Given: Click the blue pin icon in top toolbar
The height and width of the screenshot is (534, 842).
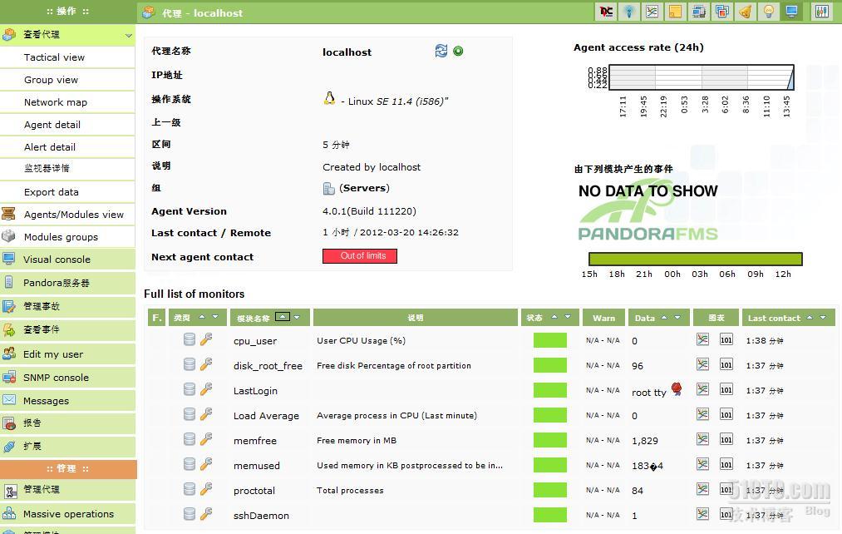Looking at the screenshot, I should click(x=629, y=12).
